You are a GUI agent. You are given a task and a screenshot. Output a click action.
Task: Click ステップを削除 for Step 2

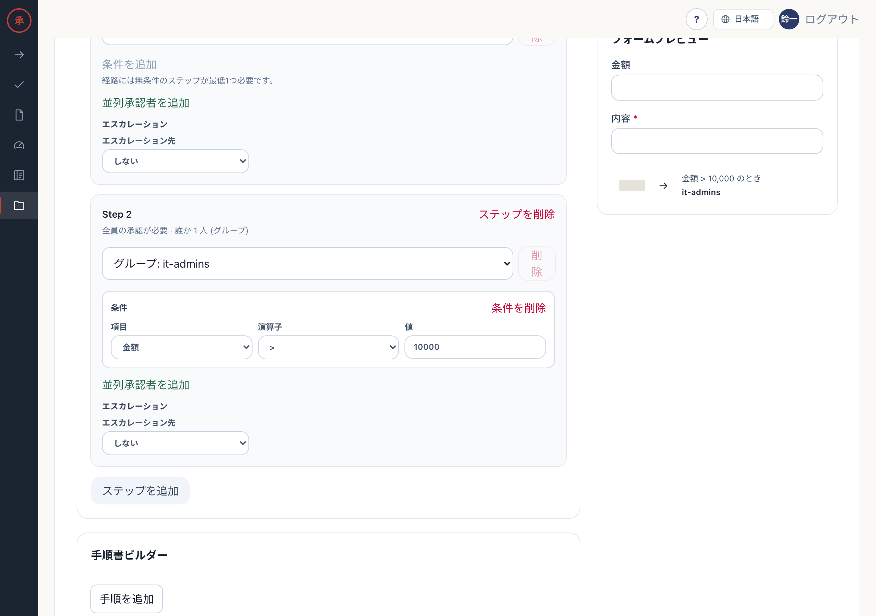(x=517, y=215)
